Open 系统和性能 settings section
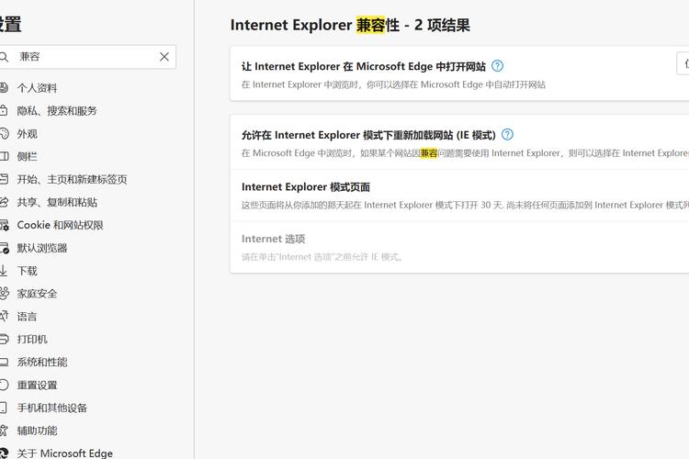Screen dimensions: 689x459 [x=42, y=362]
